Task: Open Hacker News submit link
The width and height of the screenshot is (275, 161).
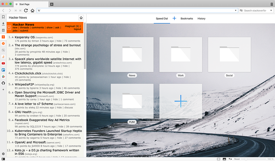Action: click(x=24, y=31)
